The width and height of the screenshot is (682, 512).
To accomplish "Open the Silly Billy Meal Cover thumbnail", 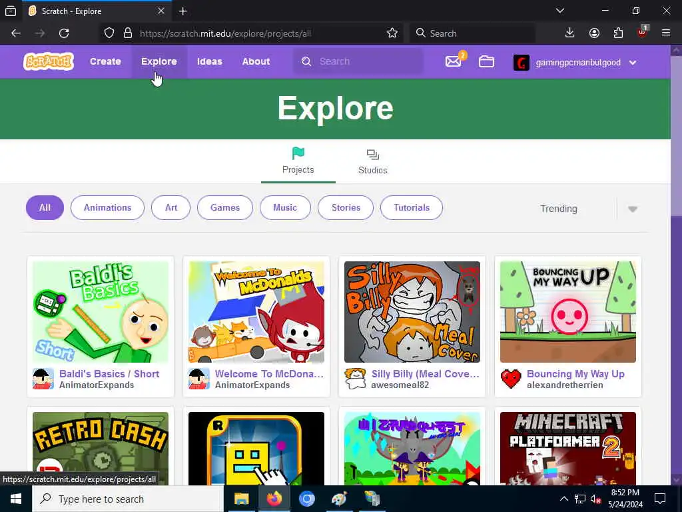I will tap(412, 312).
